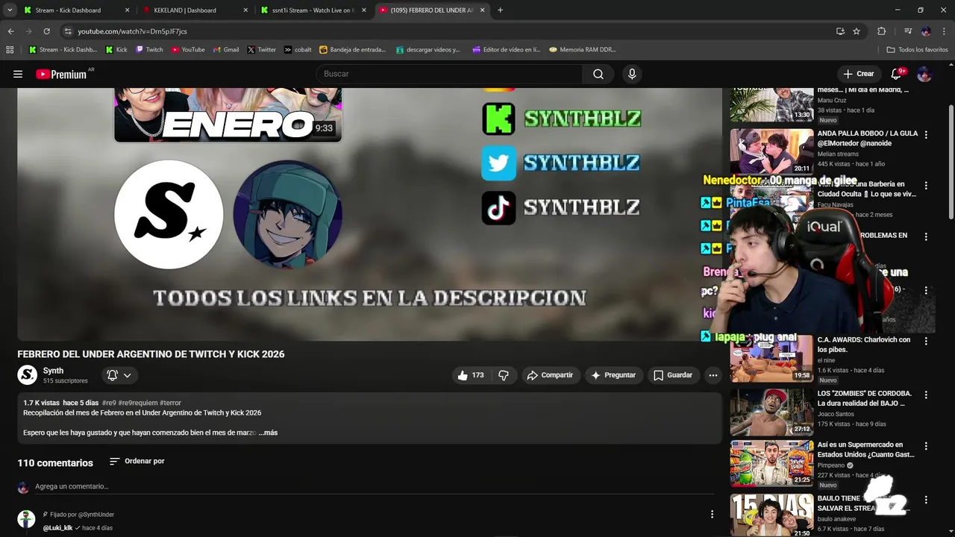Image resolution: width=955 pixels, height=537 pixels.
Task: Open menu for BAULO TIENE video
Action: tap(926, 500)
